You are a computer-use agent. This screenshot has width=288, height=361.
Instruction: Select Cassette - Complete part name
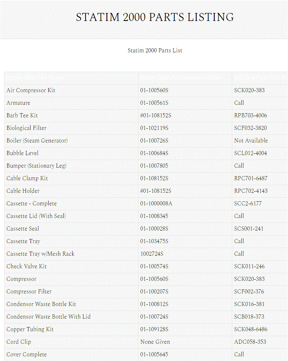coord(31,203)
